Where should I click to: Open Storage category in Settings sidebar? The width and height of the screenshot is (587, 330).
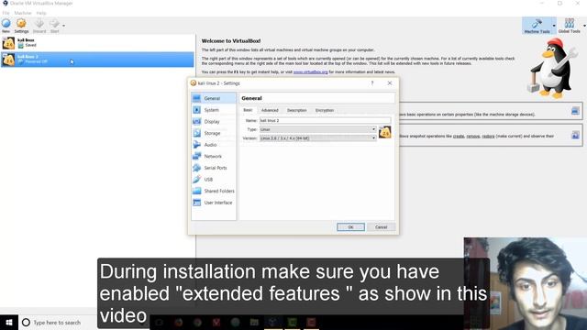coord(214,133)
